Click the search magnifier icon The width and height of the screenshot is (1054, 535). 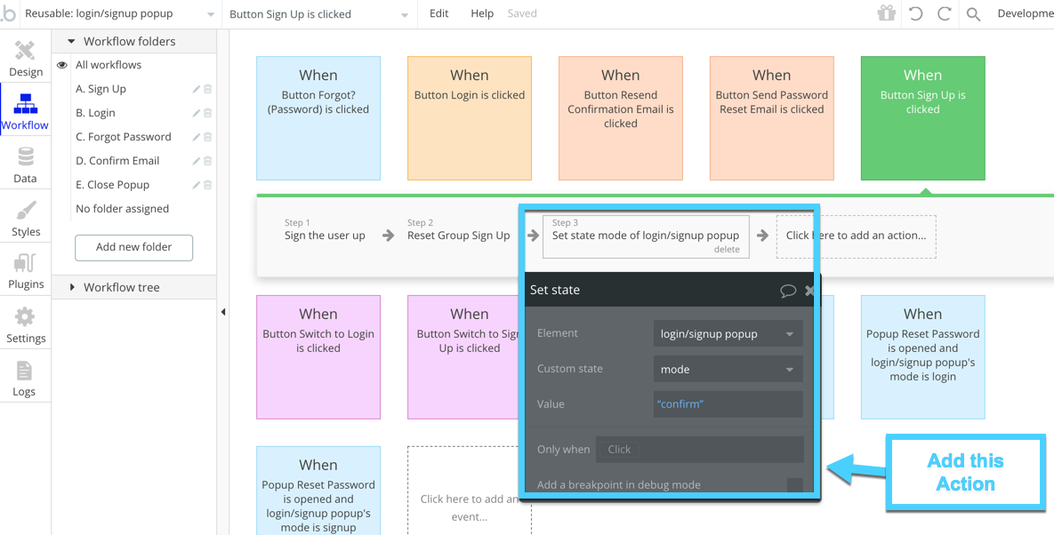[x=973, y=14]
